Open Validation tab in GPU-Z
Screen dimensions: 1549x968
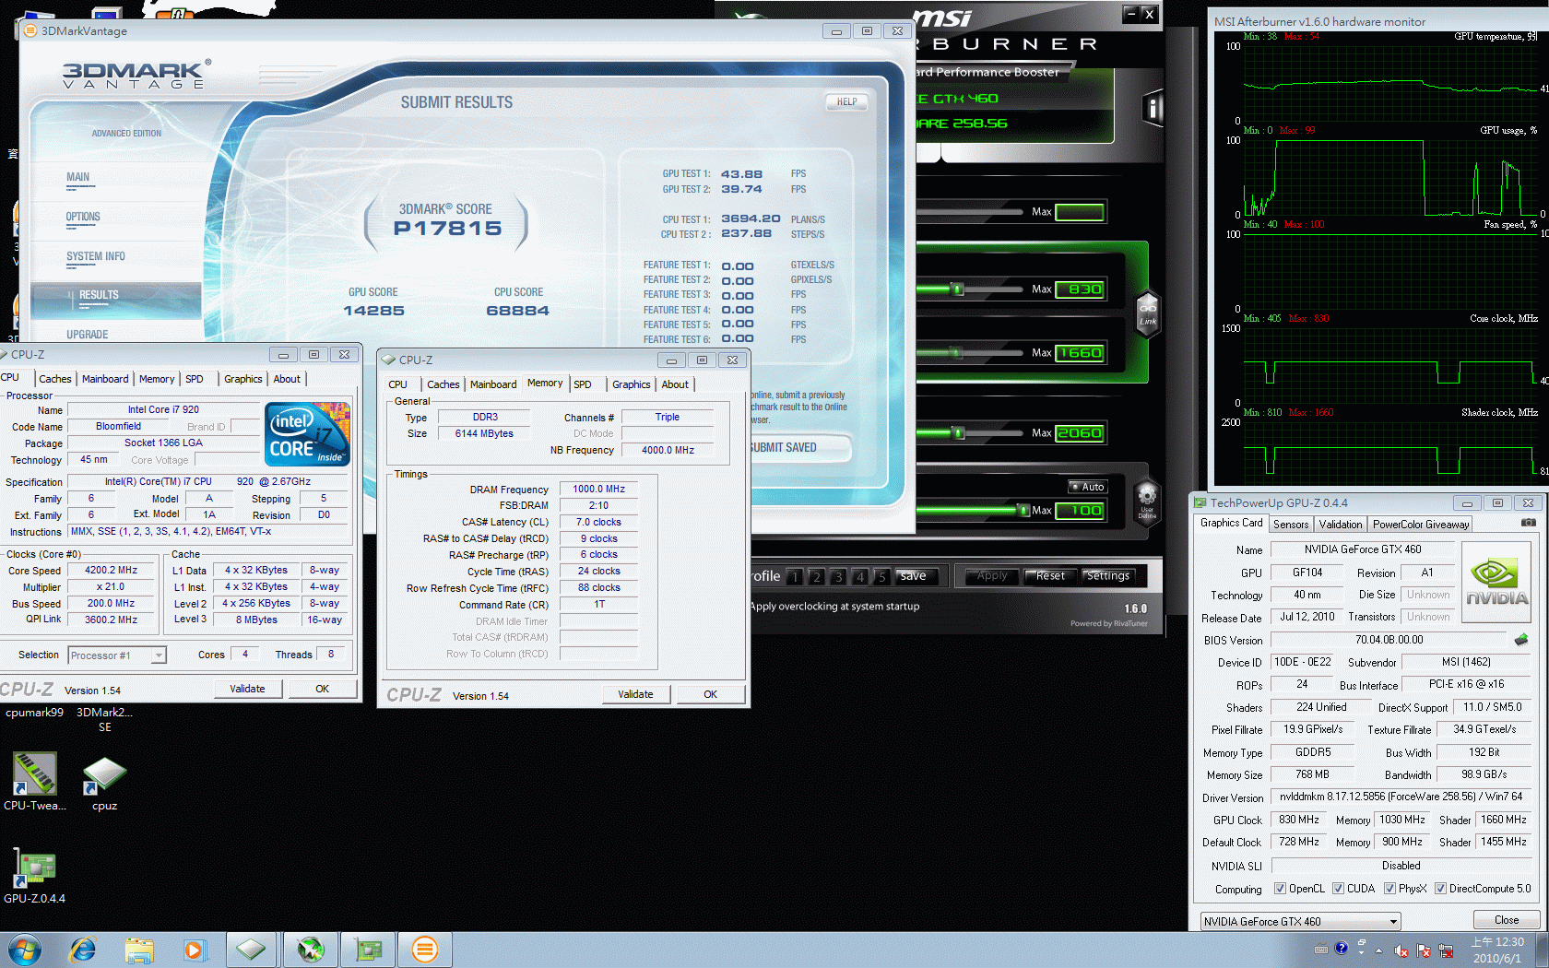pos(1341,525)
